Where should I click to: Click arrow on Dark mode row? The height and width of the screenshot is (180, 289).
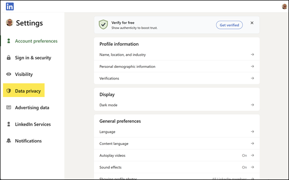pyautogui.click(x=253, y=104)
